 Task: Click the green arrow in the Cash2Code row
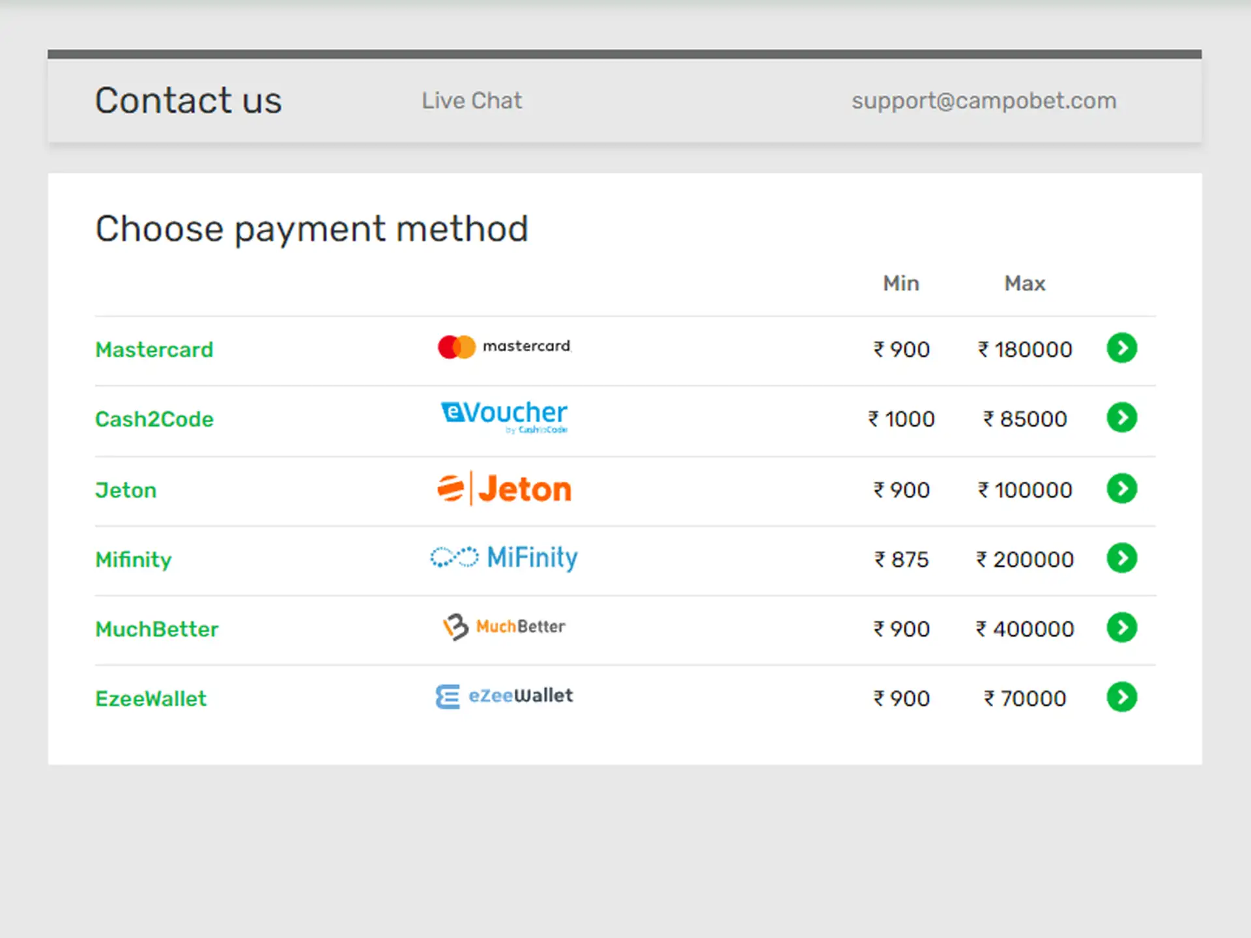[1121, 418]
